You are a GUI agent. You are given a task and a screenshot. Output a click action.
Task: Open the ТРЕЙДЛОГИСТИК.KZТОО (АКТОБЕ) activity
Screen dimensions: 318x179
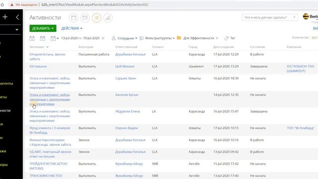click(48, 166)
